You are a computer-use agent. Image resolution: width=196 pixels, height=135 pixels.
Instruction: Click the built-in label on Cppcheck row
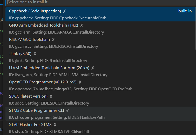coord(185,11)
